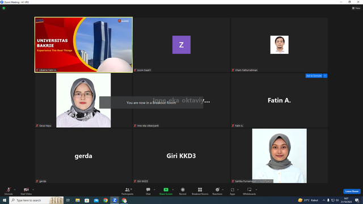Dismiss 'You are now in a Breakout Room' notice
This screenshot has width=363, height=204.
151,103
